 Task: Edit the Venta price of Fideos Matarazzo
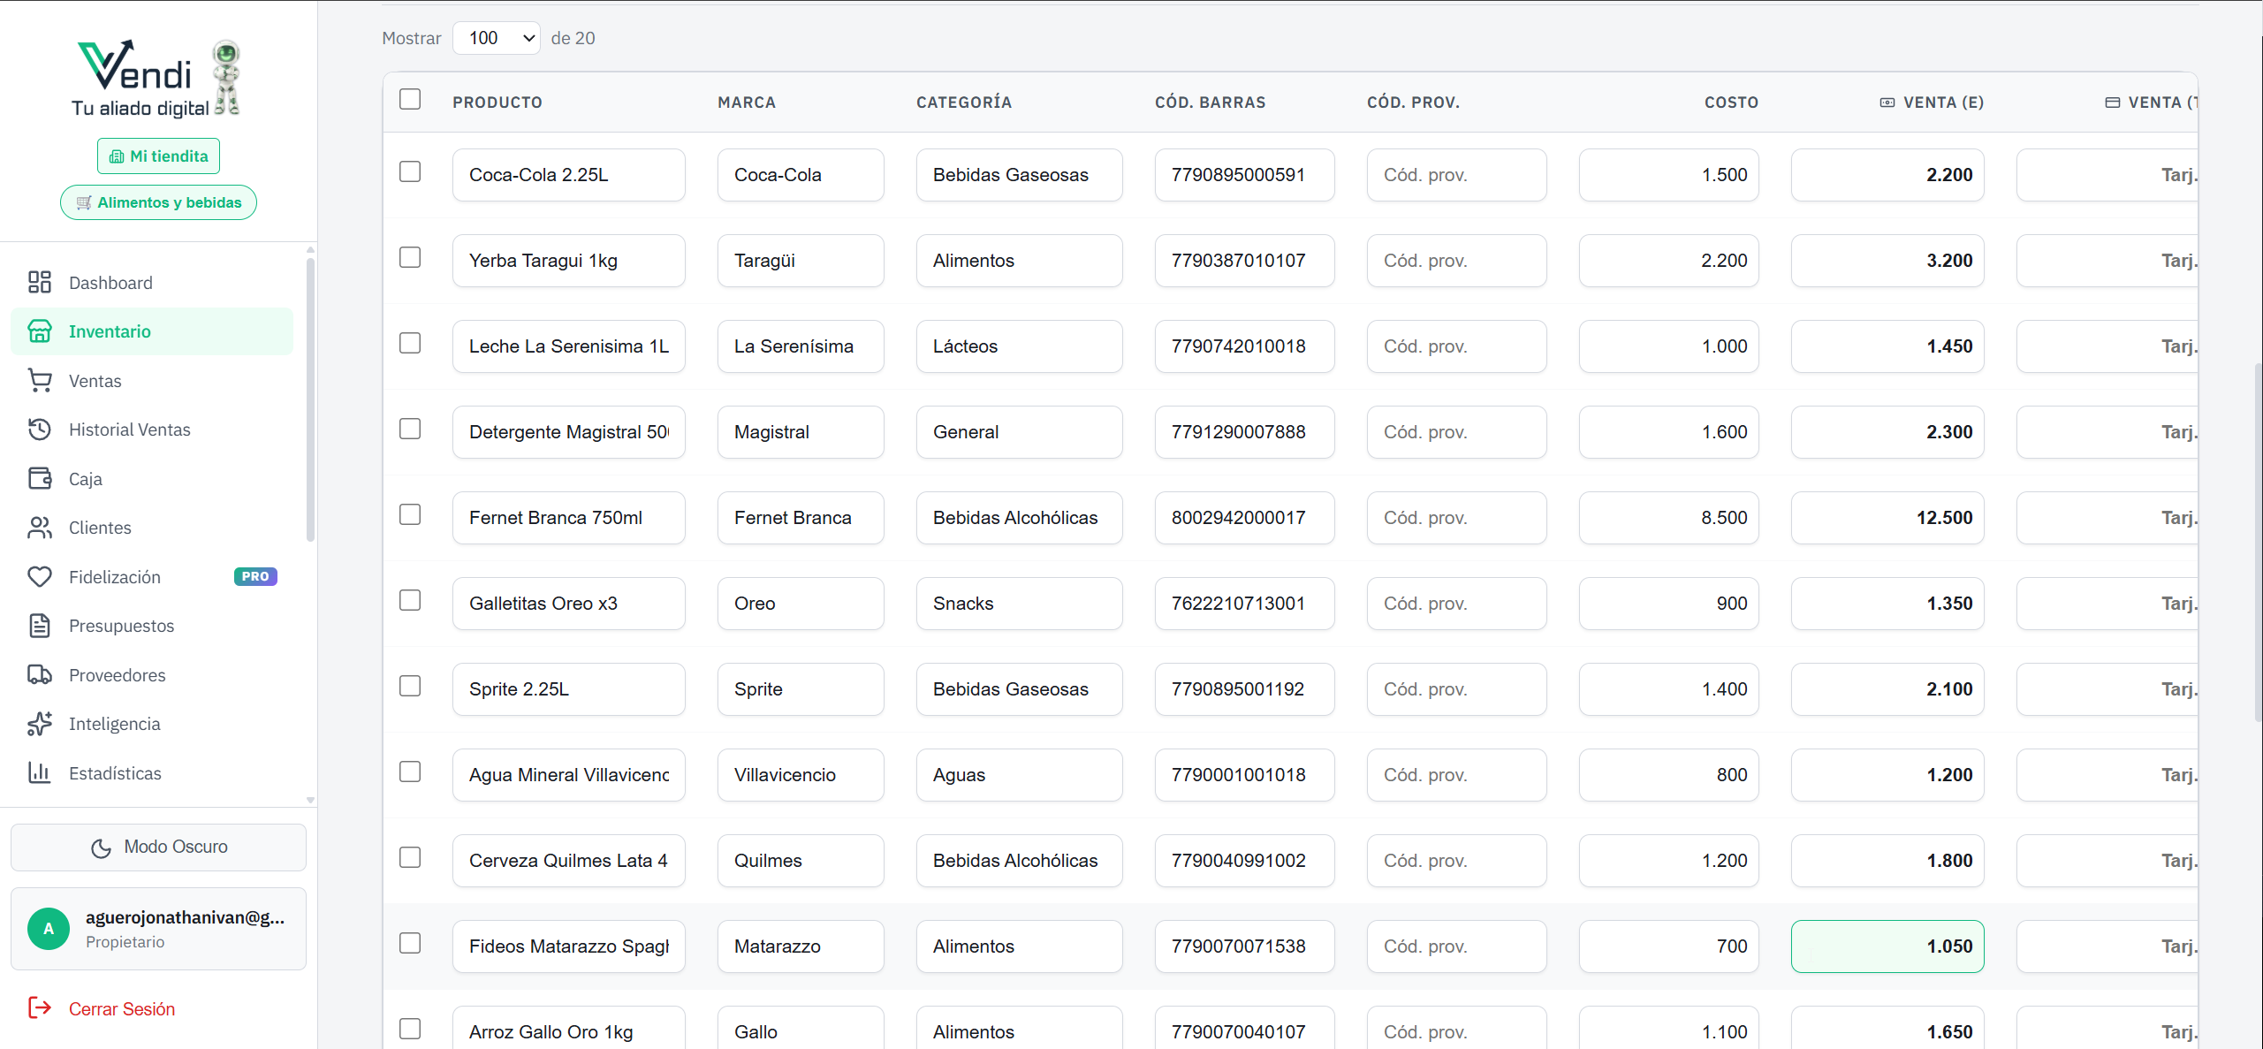[1887, 946]
